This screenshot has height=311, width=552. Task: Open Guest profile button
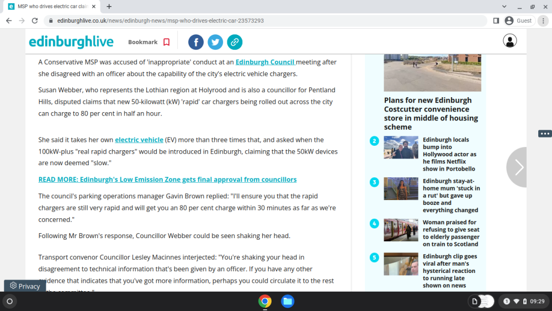pyautogui.click(x=519, y=21)
